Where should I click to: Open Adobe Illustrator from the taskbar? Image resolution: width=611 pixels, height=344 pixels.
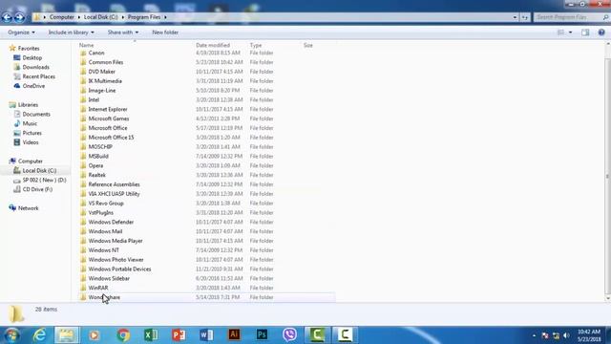[x=234, y=335]
